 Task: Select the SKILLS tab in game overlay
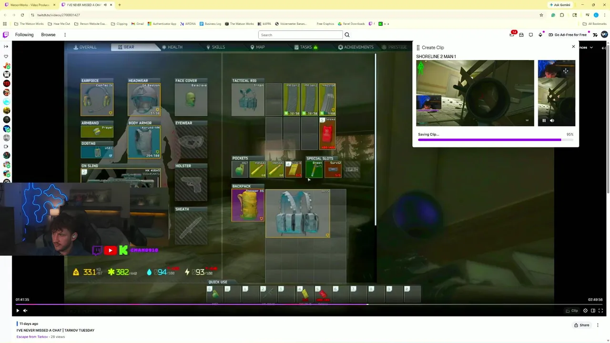[x=215, y=47]
